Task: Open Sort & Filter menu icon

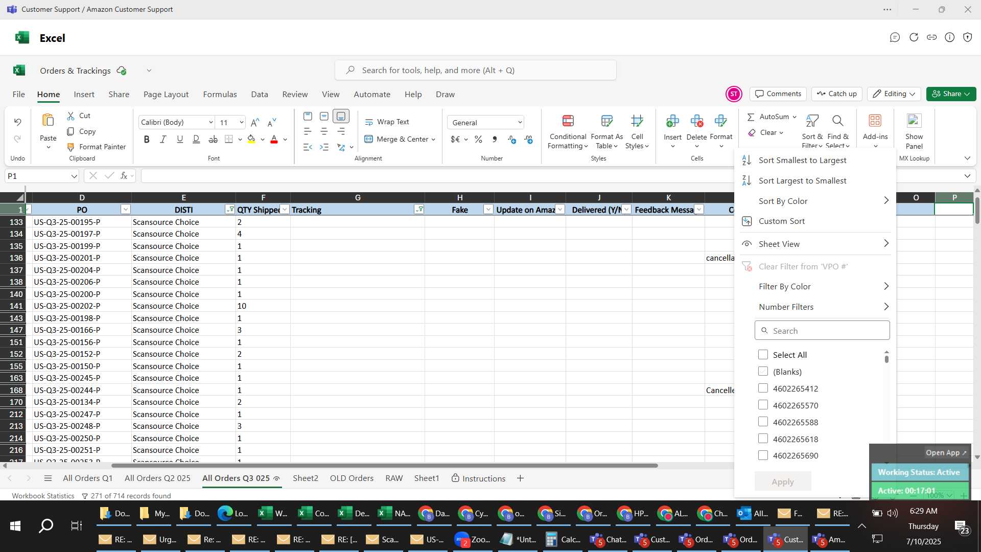Action: click(812, 121)
